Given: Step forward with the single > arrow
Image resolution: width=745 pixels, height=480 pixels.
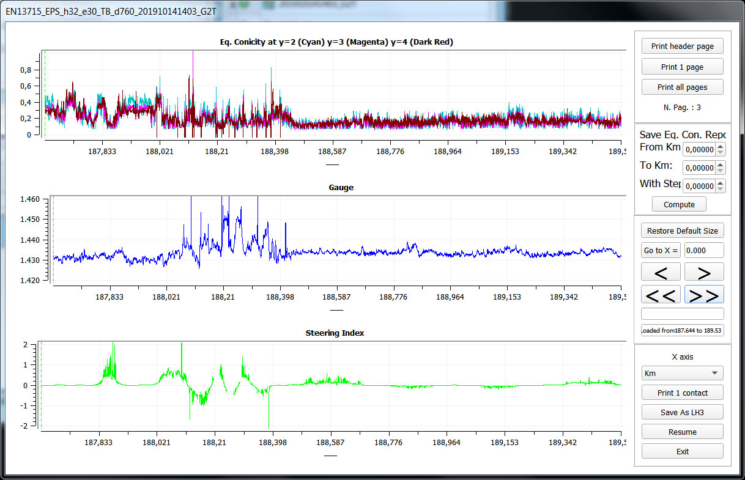Looking at the screenshot, I should click(x=703, y=272).
